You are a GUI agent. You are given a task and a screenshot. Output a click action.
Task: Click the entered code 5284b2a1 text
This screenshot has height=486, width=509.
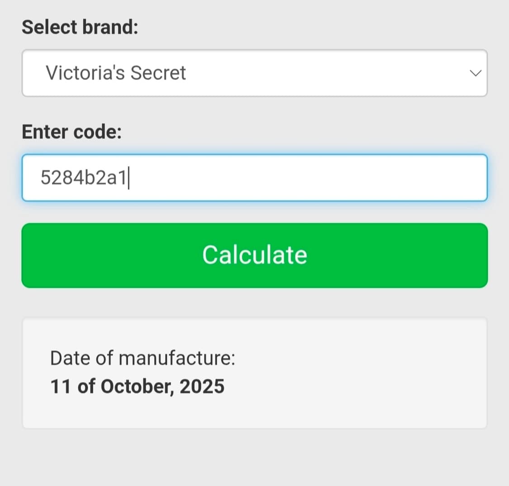(x=83, y=178)
